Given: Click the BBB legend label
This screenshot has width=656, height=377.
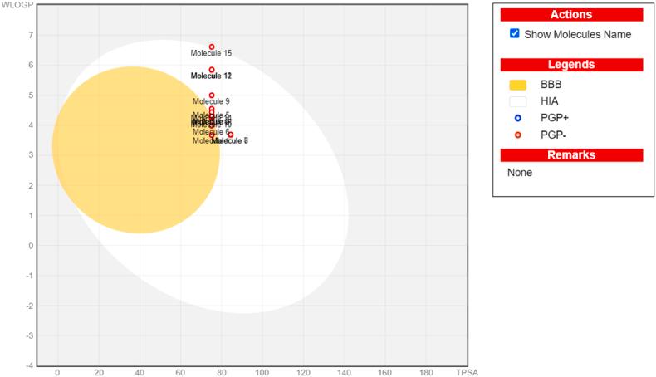Looking at the screenshot, I should click(x=551, y=85).
